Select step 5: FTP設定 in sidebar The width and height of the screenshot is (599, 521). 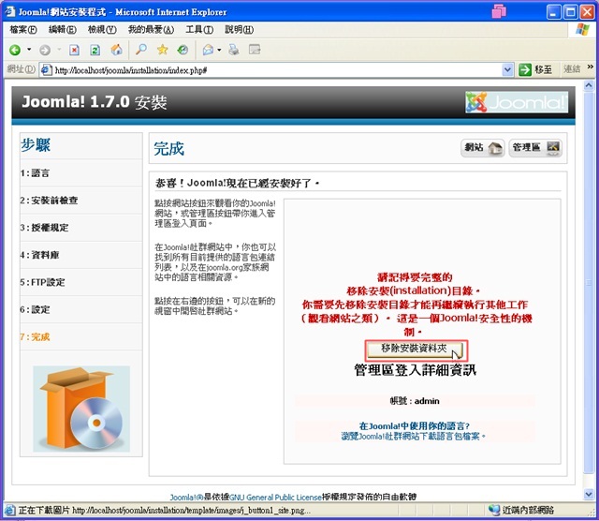coord(42,282)
